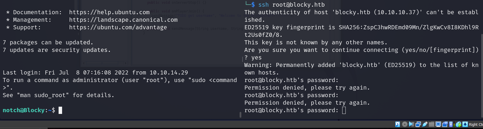Click the audio settings status icon
Screen dimensions: 483x129
(411, 124)
